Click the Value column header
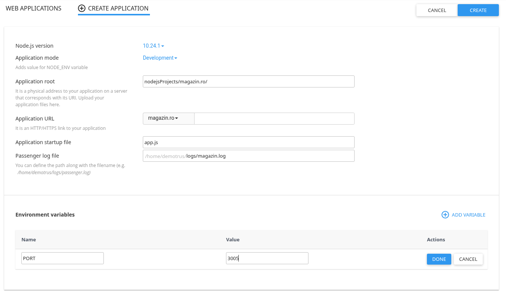506x295 pixels. (233, 239)
